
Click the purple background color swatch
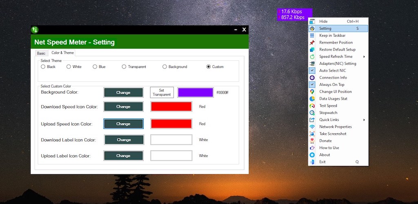[x=195, y=92]
